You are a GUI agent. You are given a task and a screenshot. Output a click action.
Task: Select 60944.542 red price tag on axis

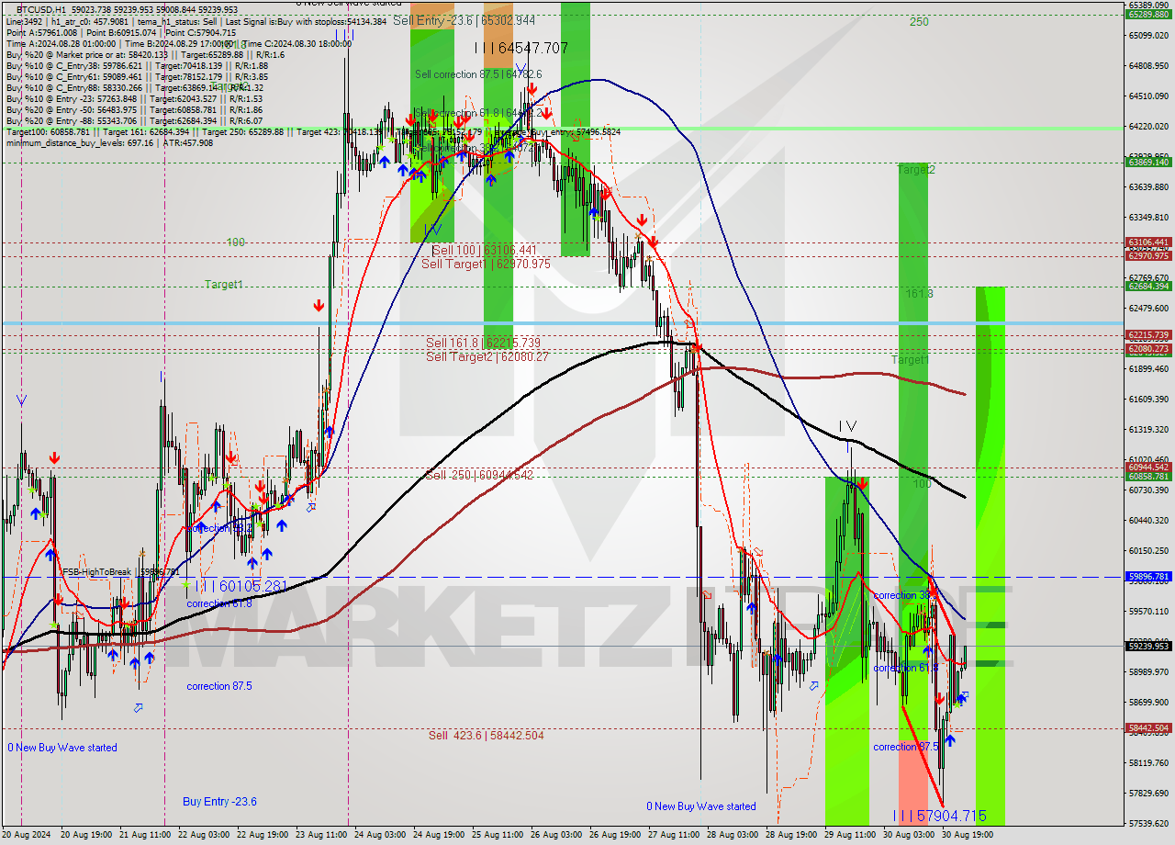[1148, 467]
